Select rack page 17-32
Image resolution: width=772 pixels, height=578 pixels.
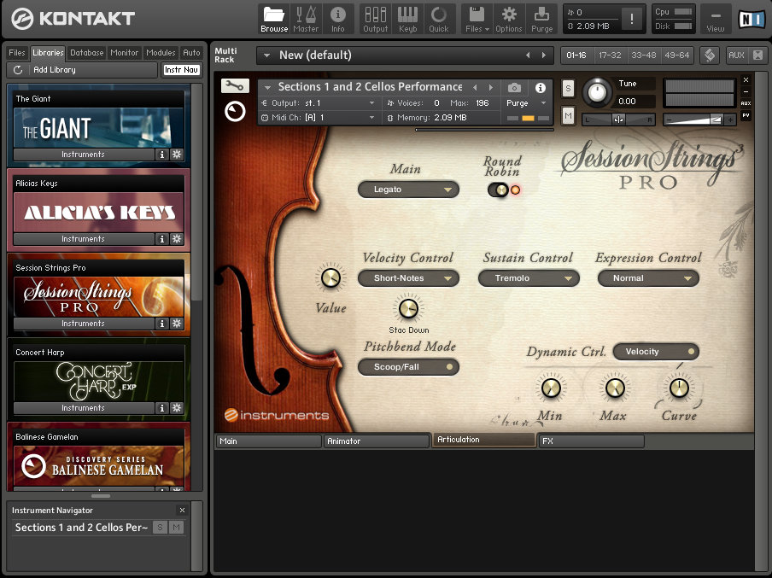(610, 55)
